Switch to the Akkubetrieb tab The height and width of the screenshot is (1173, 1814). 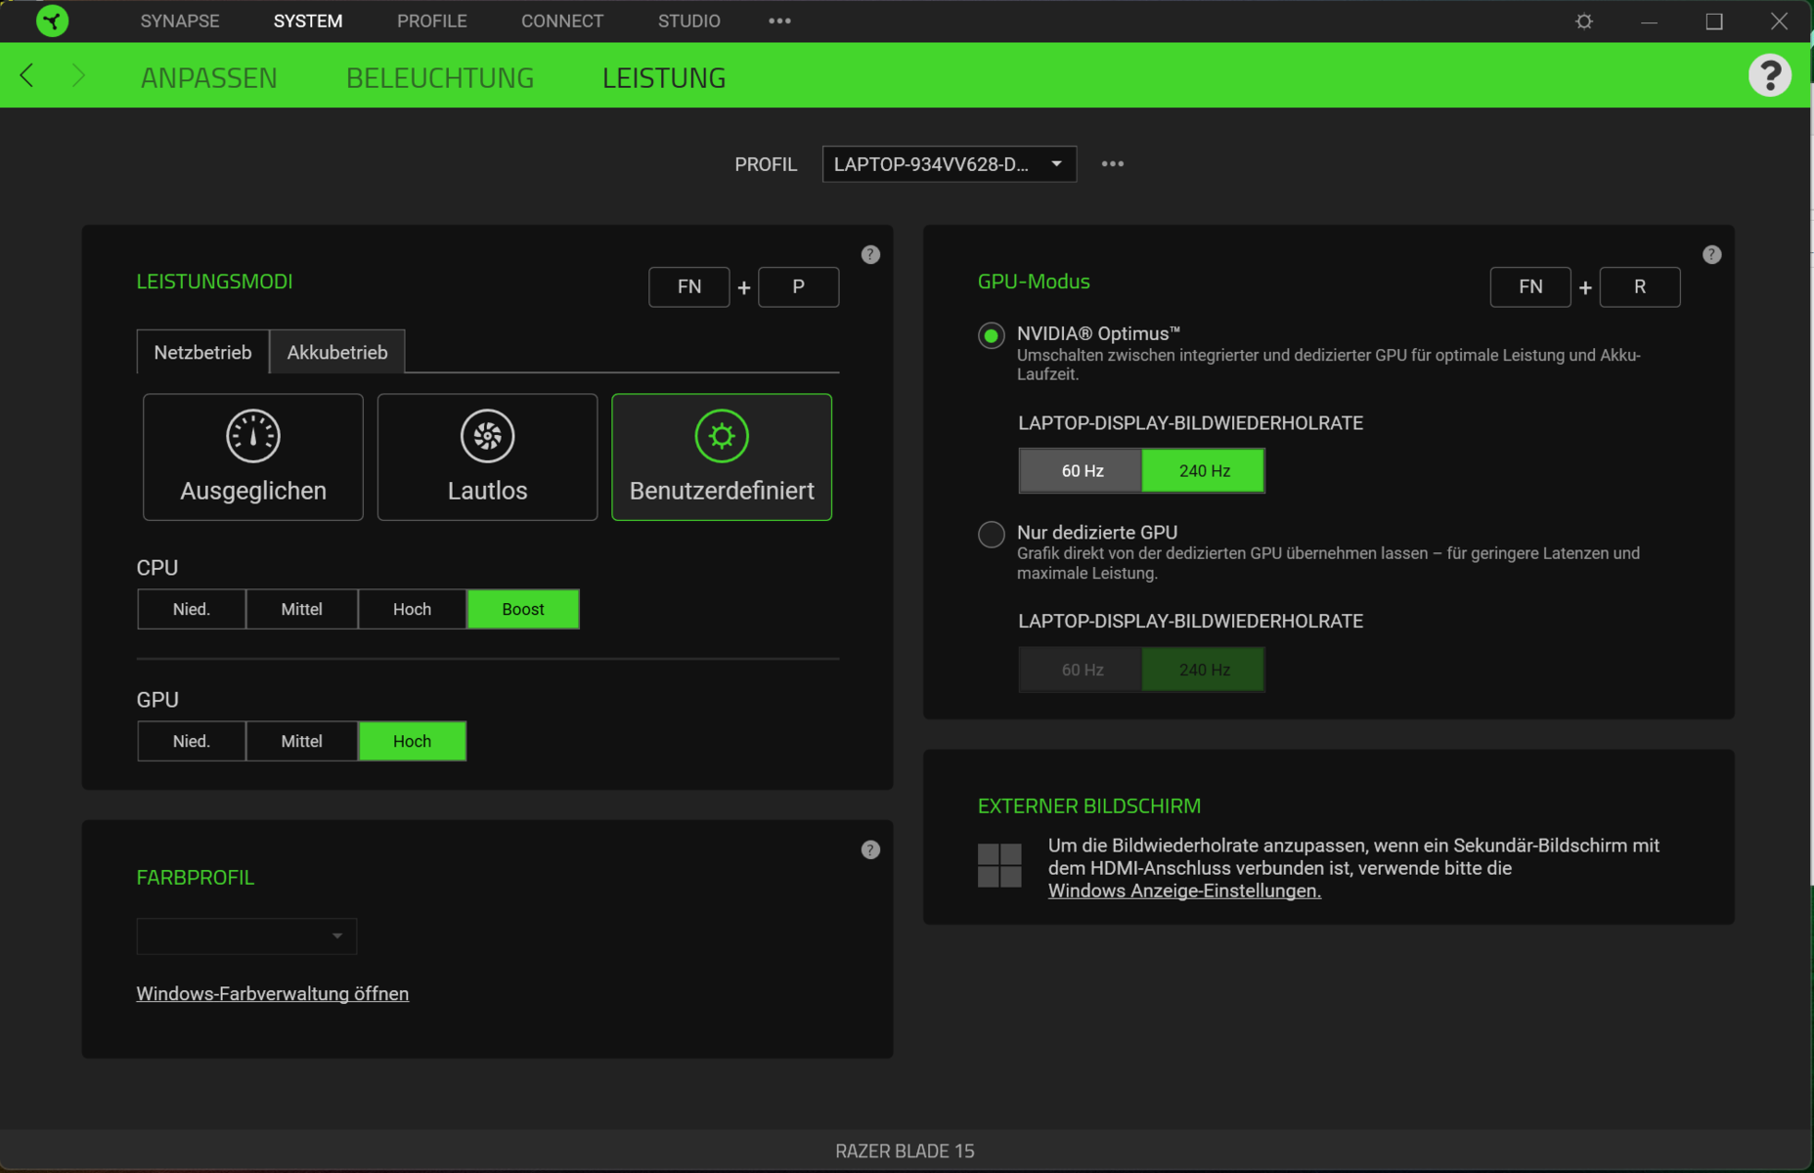point(336,353)
